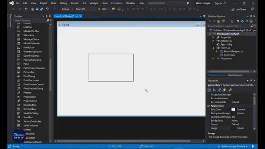The width and height of the screenshot is (265, 149).
Task: Select App.config in Solution Explorer
Action: [x=226, y=44]
